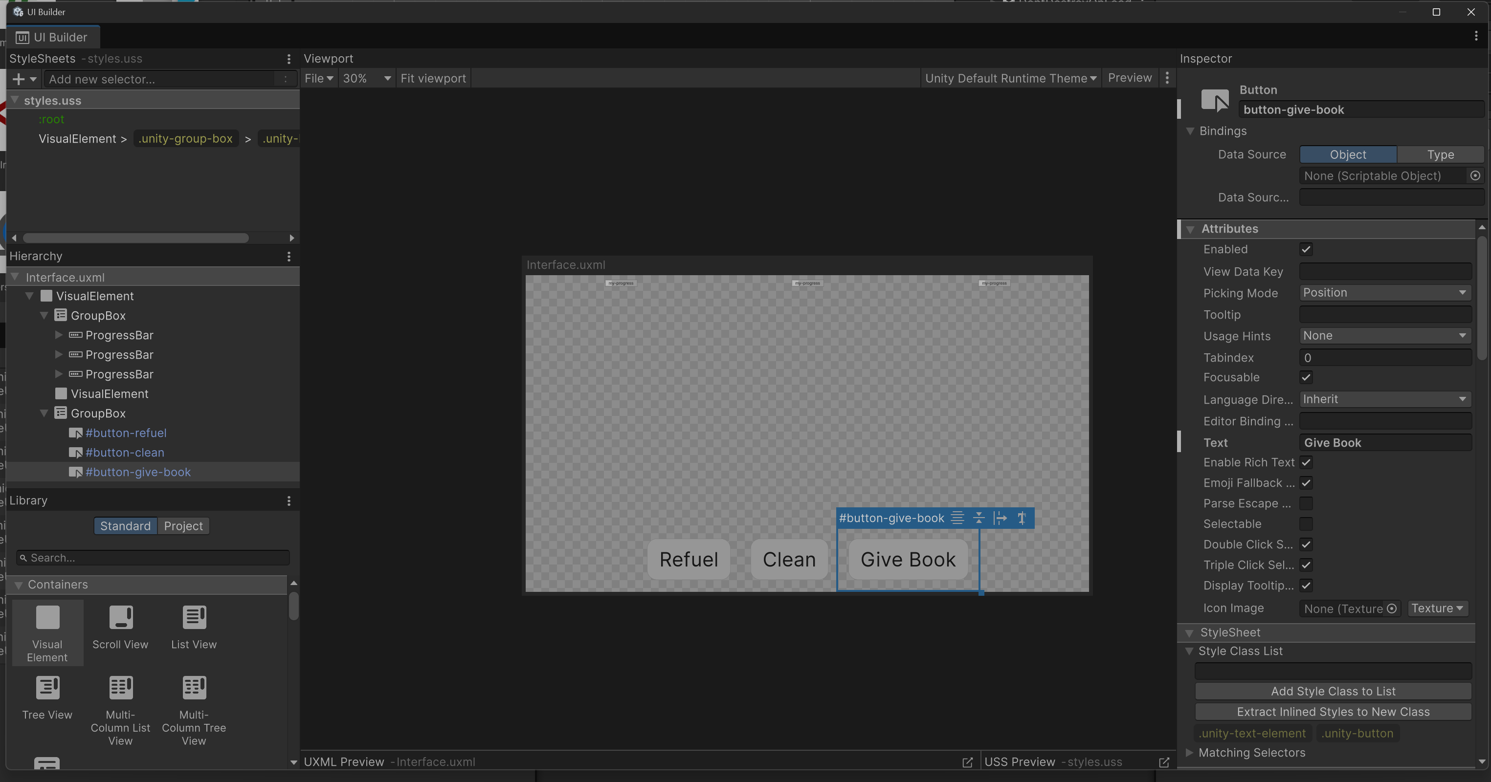This screenshot has height=782, width=1491.
Task: Select #button-refuel in Hierarchy
Action: [x=126, y=433]
